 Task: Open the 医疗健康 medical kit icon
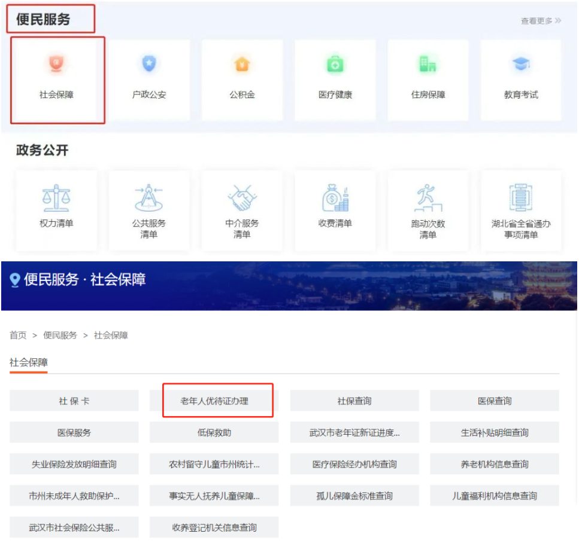point(335,63)
